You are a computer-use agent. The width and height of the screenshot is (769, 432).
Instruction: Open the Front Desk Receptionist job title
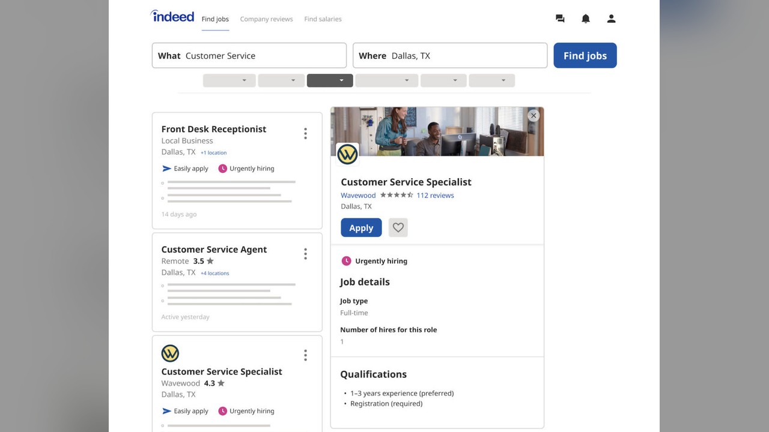[x=214, y=129]
